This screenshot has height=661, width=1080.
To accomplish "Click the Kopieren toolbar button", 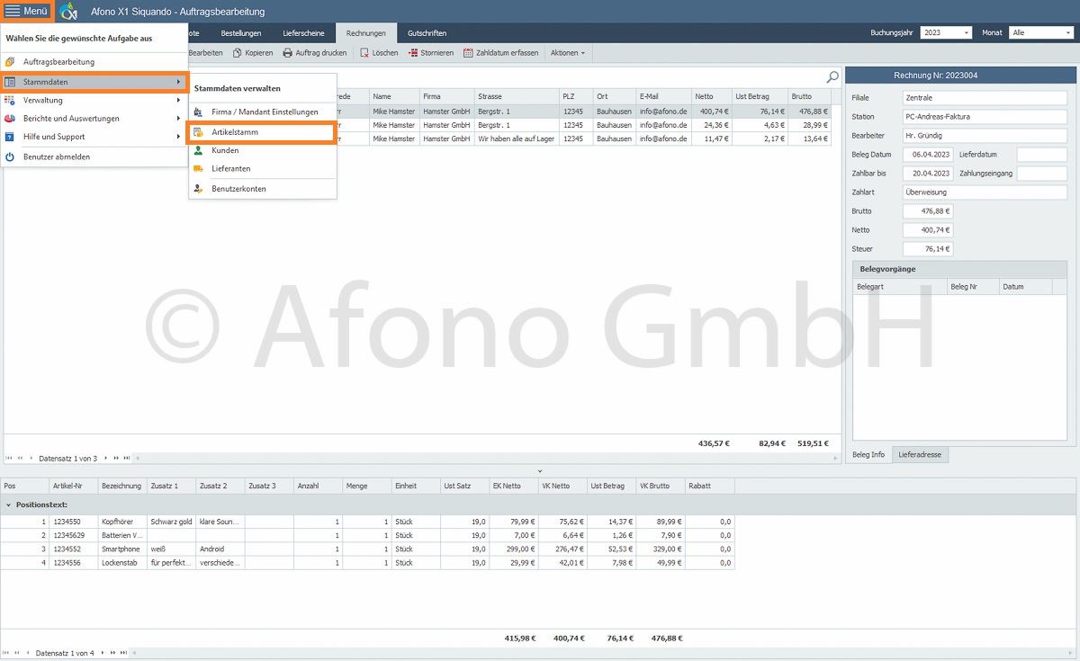I will 253,53.
